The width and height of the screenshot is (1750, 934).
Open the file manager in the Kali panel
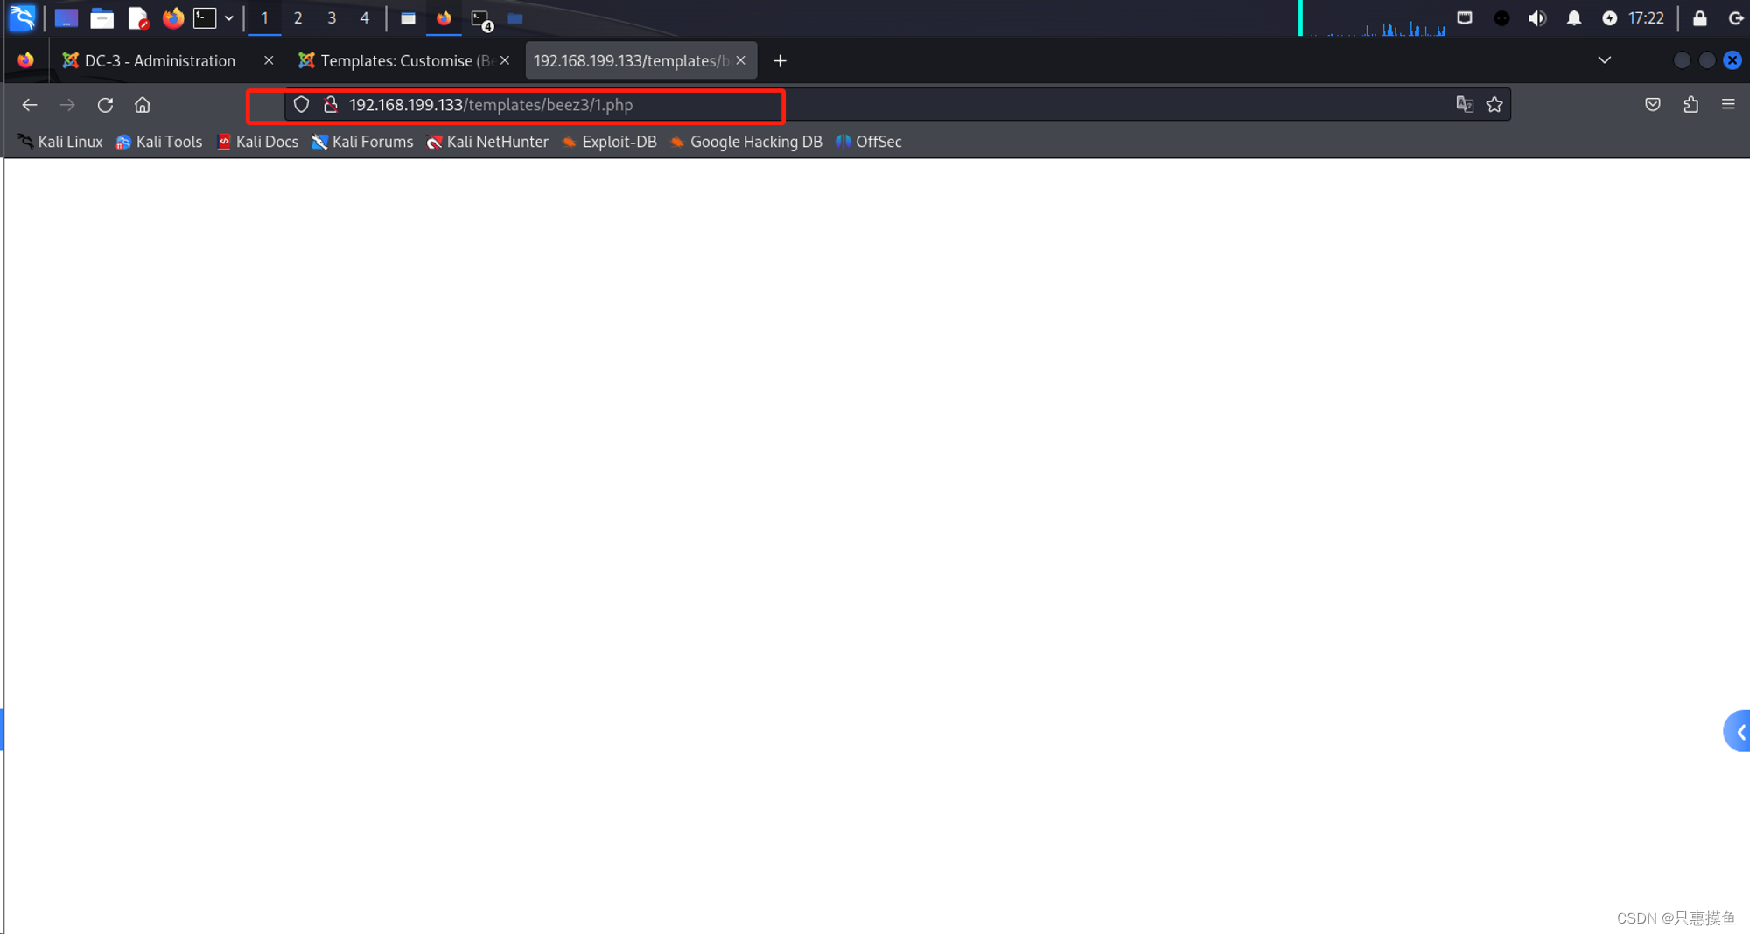coord(101,17)
